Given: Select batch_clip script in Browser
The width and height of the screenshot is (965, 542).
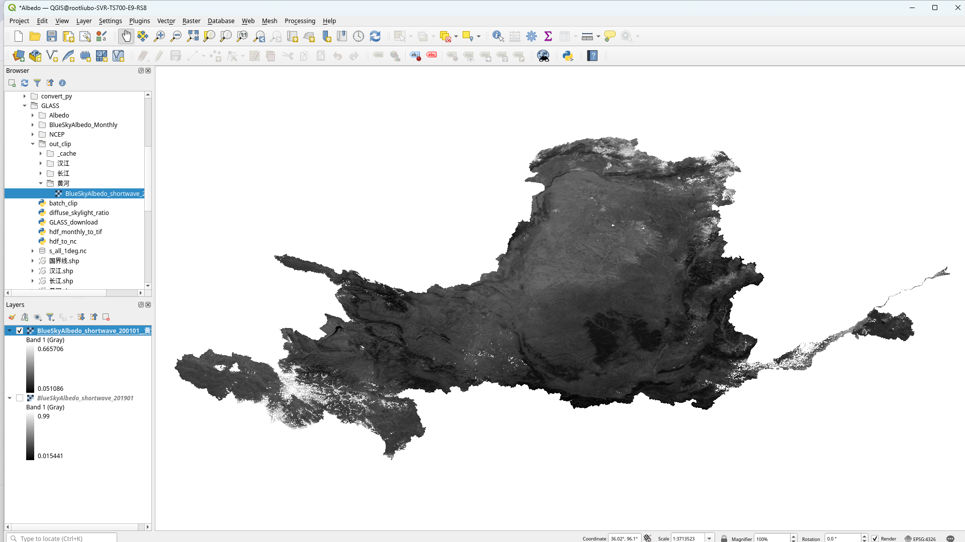Looking at the screenshot, I should 63,203.
